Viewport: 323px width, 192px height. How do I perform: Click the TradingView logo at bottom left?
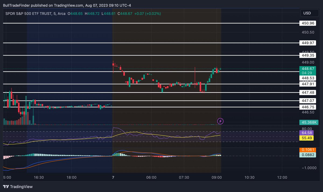[18, 187]
